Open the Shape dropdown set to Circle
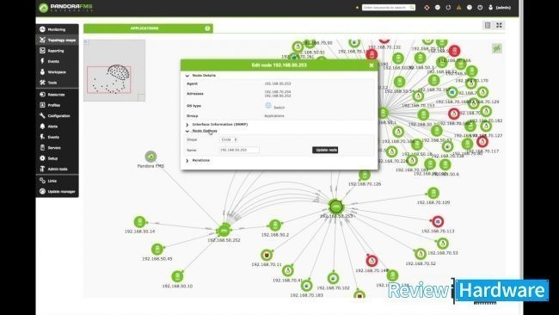The image size is (559, 315). (229, 139)
